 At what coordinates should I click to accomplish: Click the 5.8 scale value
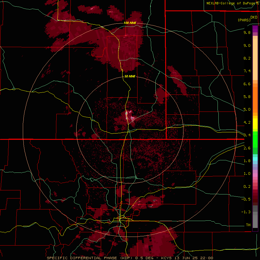[247, 97]
